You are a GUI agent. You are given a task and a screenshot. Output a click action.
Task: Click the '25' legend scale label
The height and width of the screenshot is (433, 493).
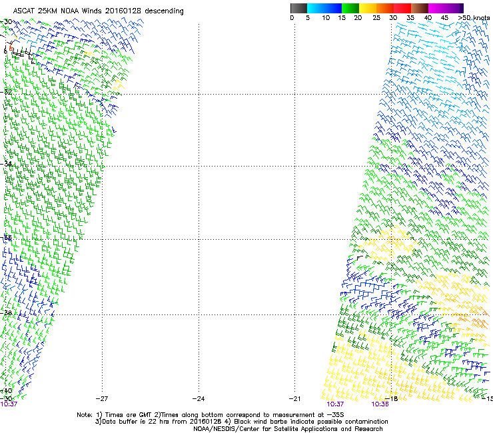pos(376,18)
